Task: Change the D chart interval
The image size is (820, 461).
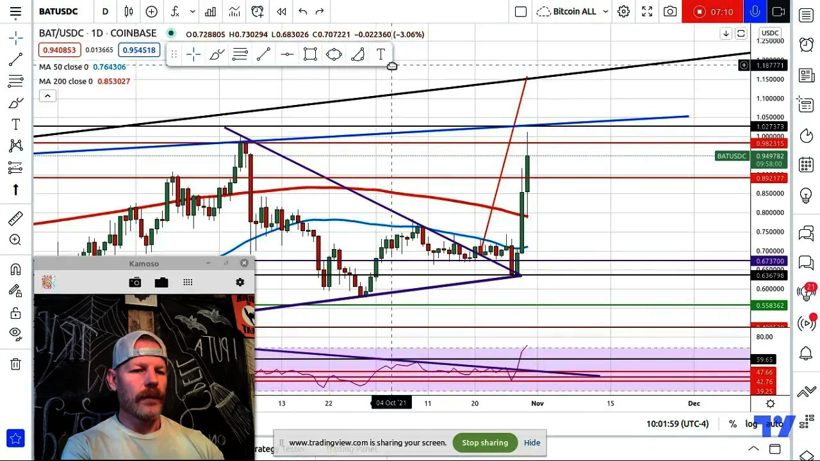Action: click(105, 12)
